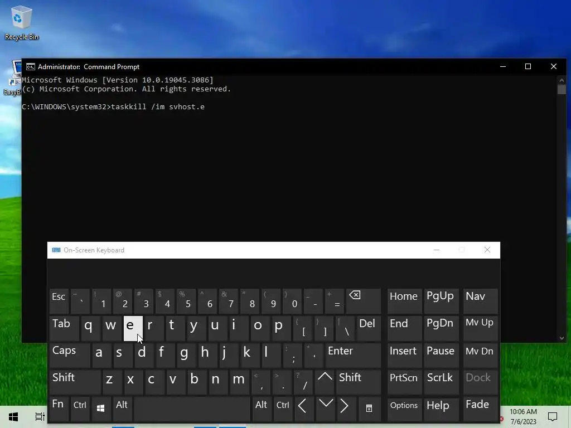
Task: Tap the backslash key
Action: coord(345,328)
